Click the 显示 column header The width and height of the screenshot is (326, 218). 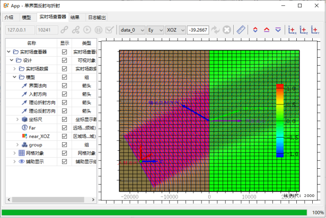click(65, 43)
